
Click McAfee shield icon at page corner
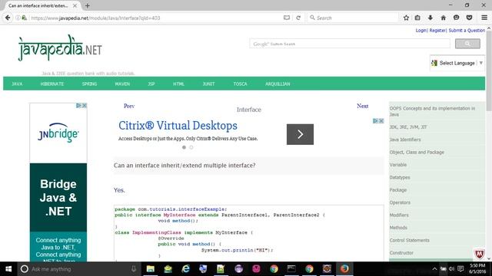[x=479, y=254]
